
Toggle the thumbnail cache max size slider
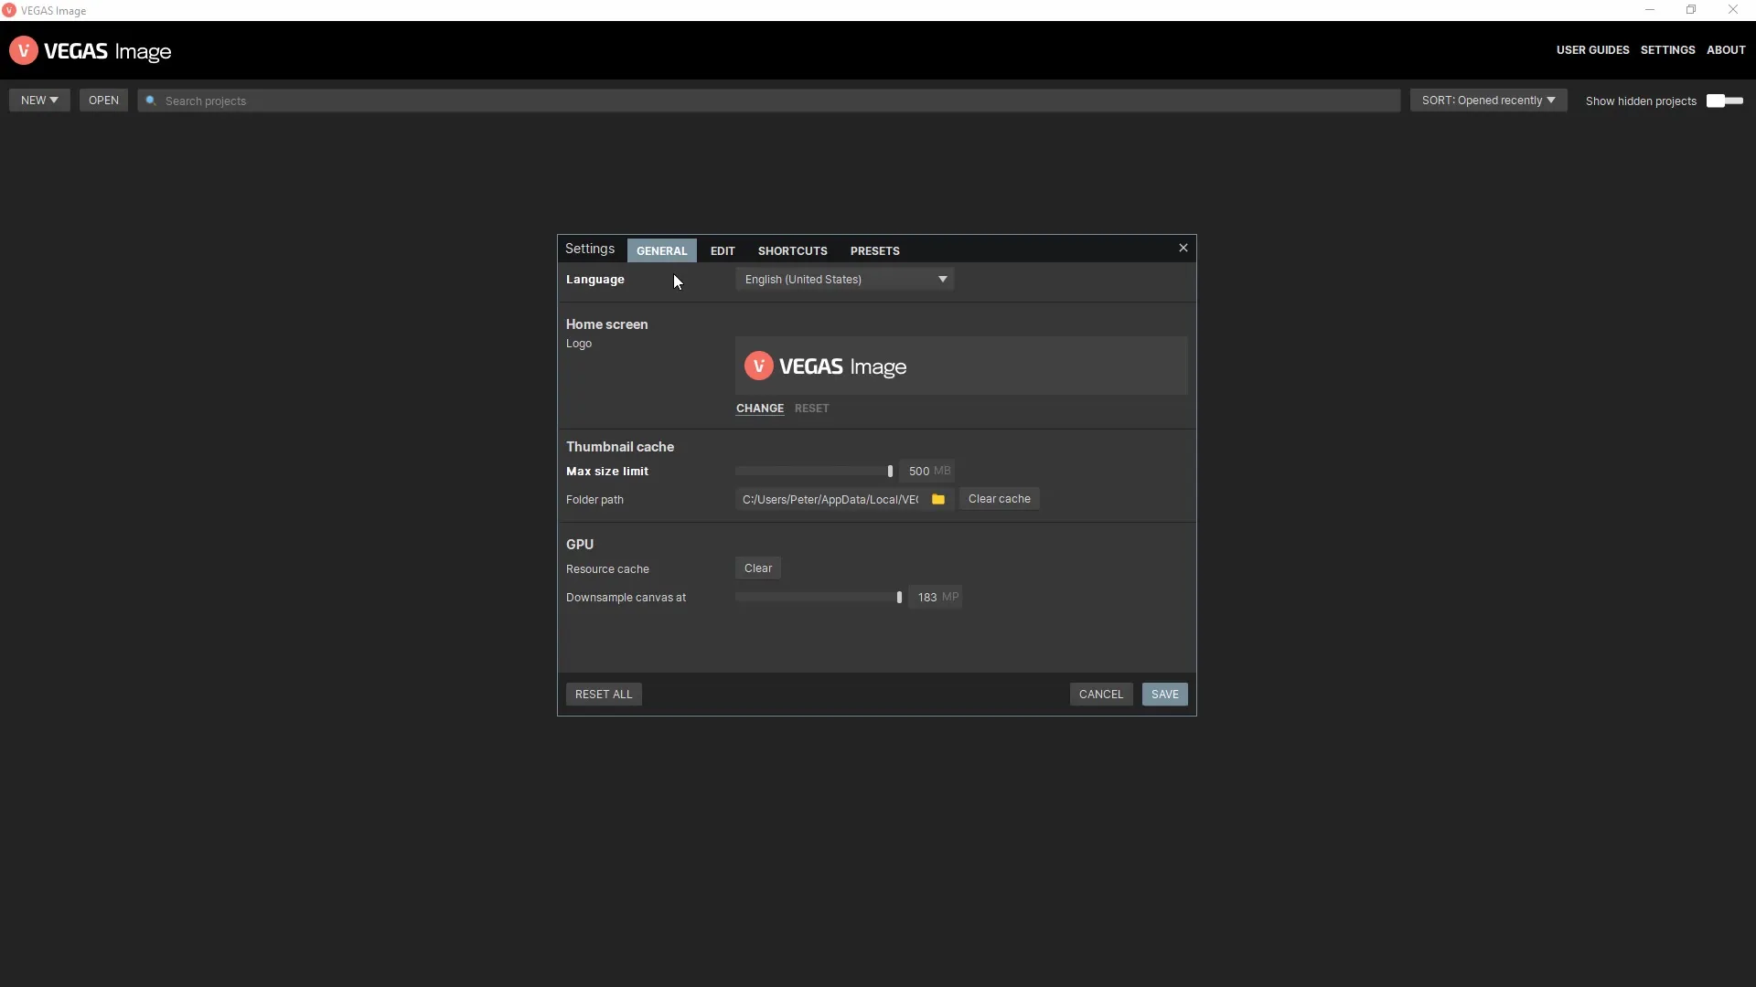pyautogui.click(x=889, y=470)
